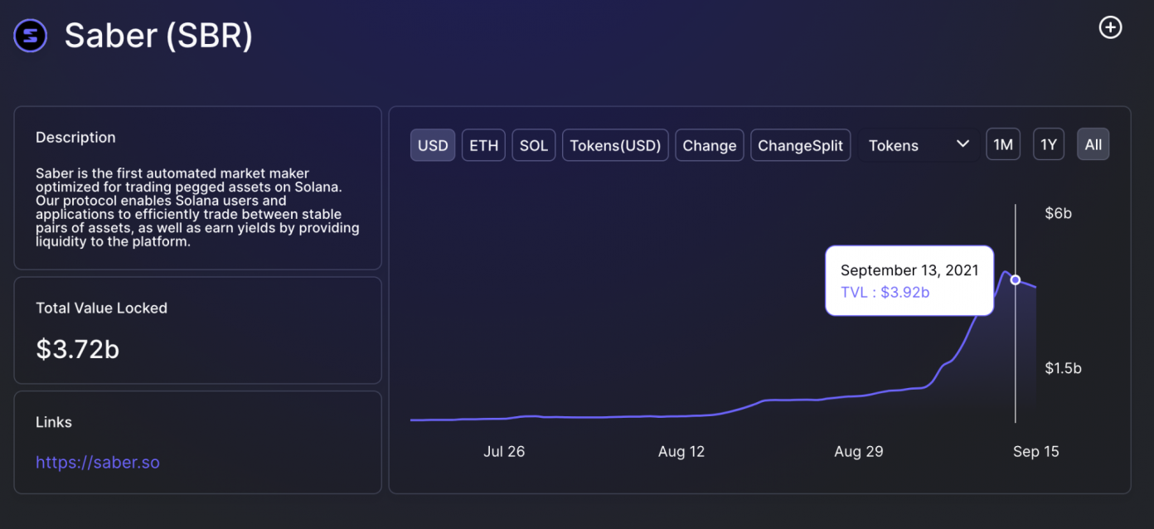The image size is (1154, 529).
Task: Set chart timeframe to 1M
Action: pyautogui.click(x=1003, y=143)
